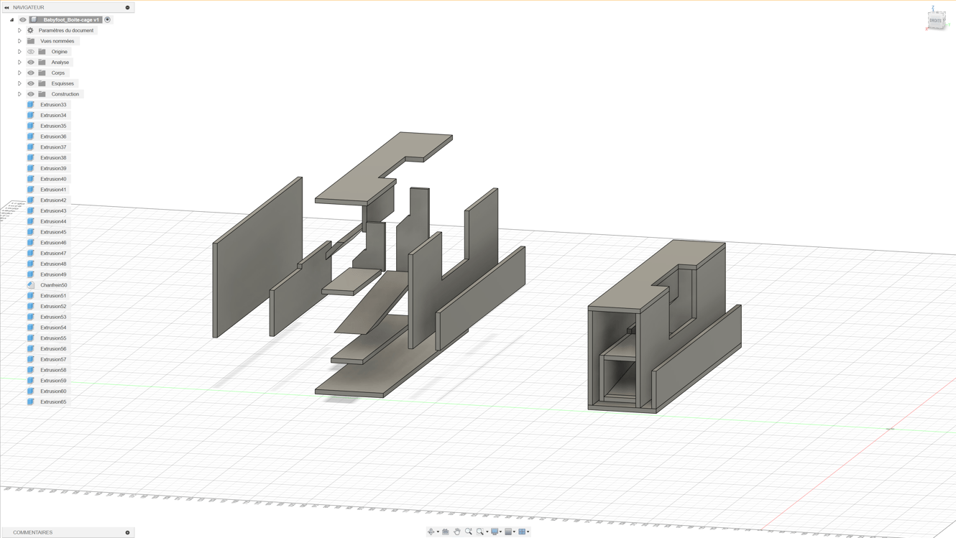Select Extrusion65 in the browser tree
Image resolution: width=956 pixels, height=538 pixels.
tap(53, 402)
